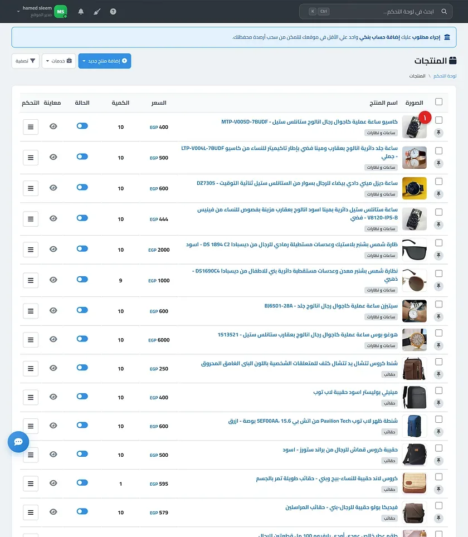468x537 pixels.
Task: Pin the Pavilion Tech laptop backpack product
Action: (438, 432)
